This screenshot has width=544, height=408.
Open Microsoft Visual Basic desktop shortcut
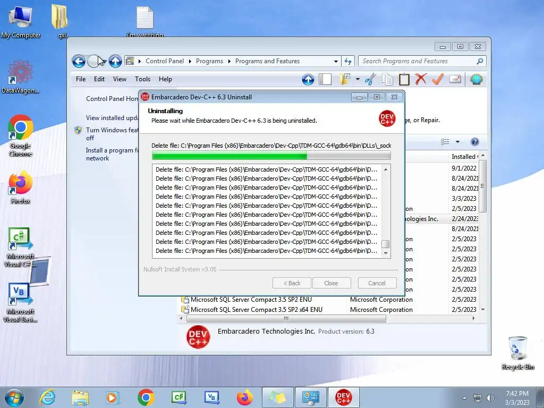(x=21, y=303)
